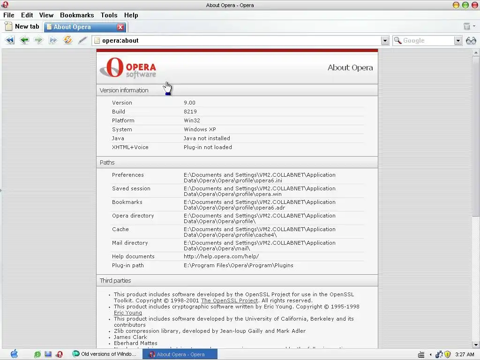Click the About Opera - Opera taskbar button
Image resolution: width=480 pixels, height=360 pixels.
click(x=180, y=354)
